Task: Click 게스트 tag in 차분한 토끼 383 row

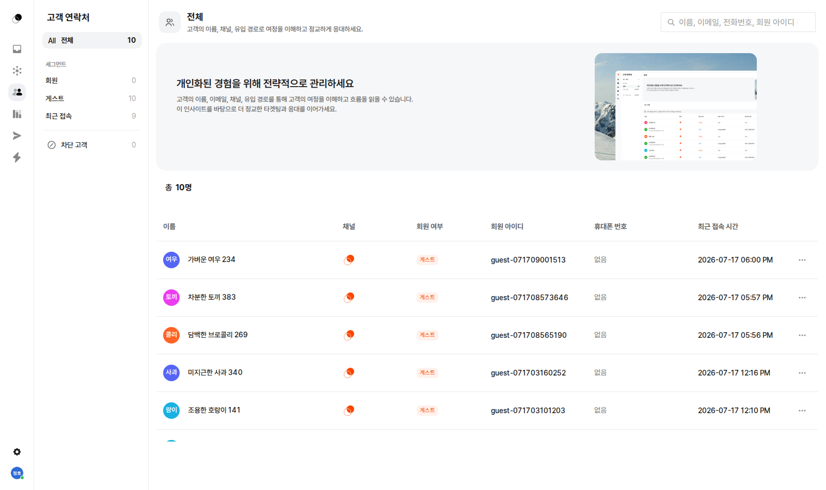Action: pyautogui.click(x=427, y=297)
